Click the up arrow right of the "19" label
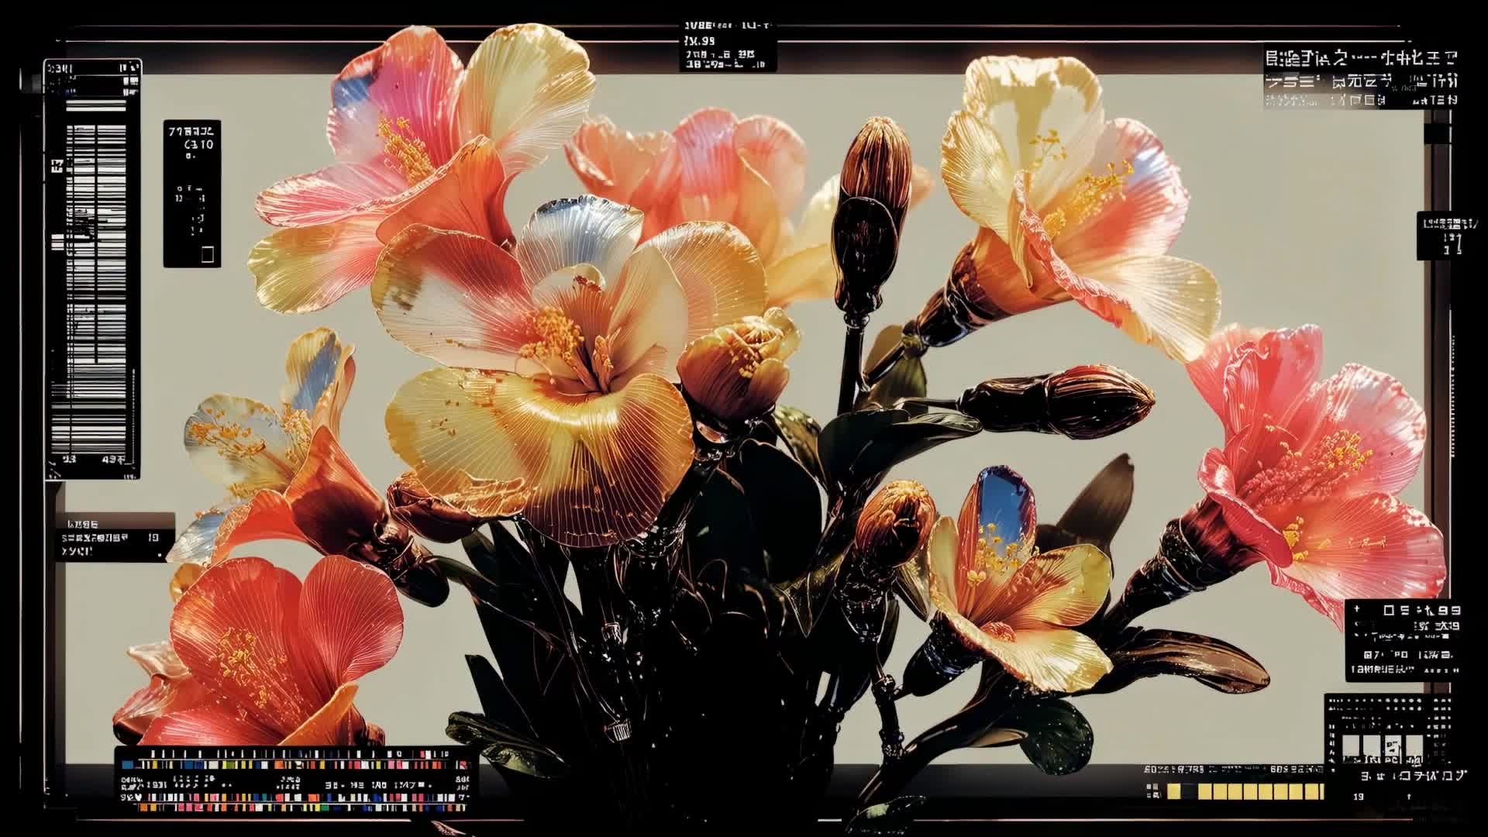 pos(1409,796)
